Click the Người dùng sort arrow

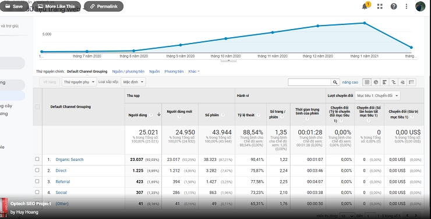click(x=159, y=114)
